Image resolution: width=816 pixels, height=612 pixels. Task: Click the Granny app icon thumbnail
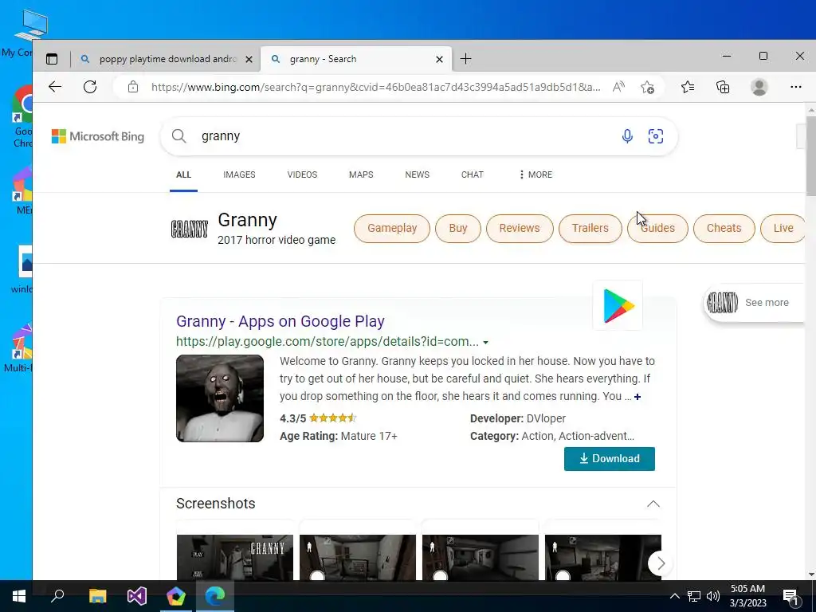pyautogui.click(x=220, y=398)
